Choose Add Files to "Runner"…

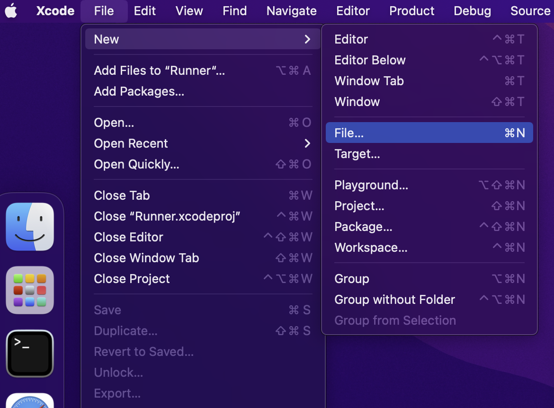pos(203,71)
